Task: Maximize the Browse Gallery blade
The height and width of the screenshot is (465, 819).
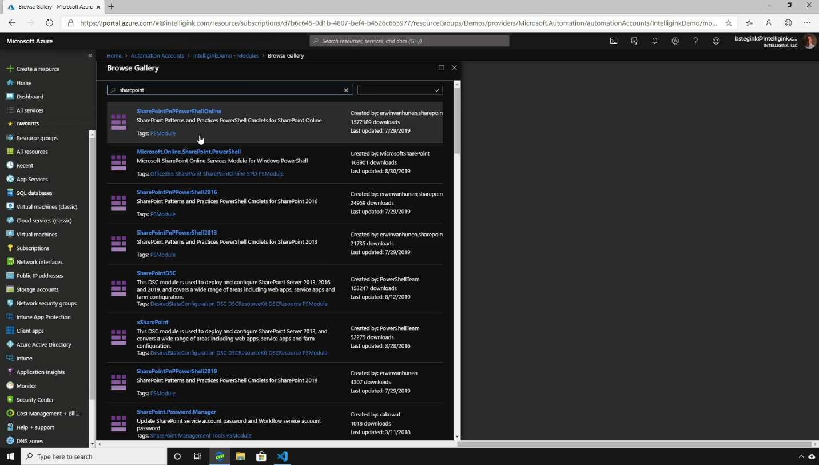Action: pyautogui.click(x=441, y=67)
